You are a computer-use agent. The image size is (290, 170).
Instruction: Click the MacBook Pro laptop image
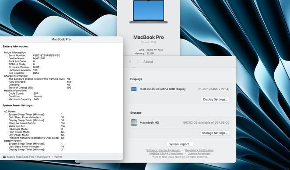tap(149, 12)
